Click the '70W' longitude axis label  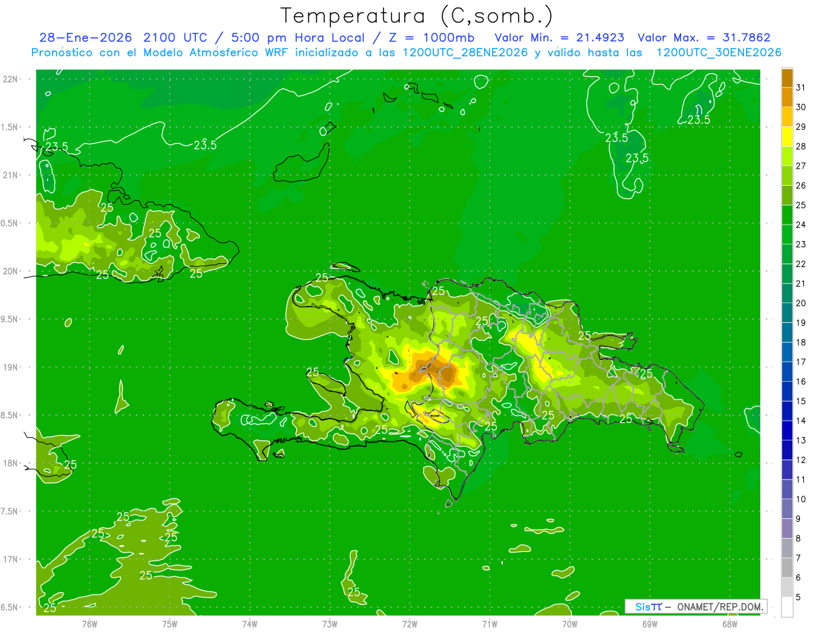tap(570, 624)
